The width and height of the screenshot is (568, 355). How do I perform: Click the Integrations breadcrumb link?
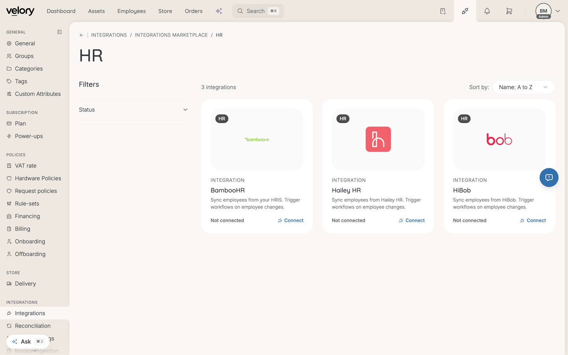109,35
